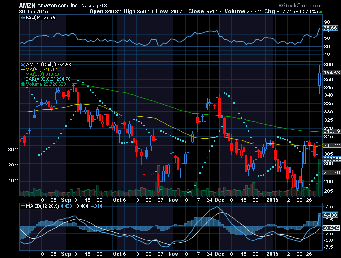
Task: Click the AMZN (Daily) 354.53 legend text
Action: point(49,65)
